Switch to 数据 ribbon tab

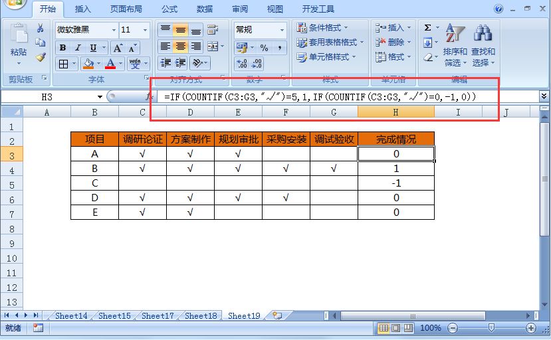pyautogui.click(x=205, y=9)
